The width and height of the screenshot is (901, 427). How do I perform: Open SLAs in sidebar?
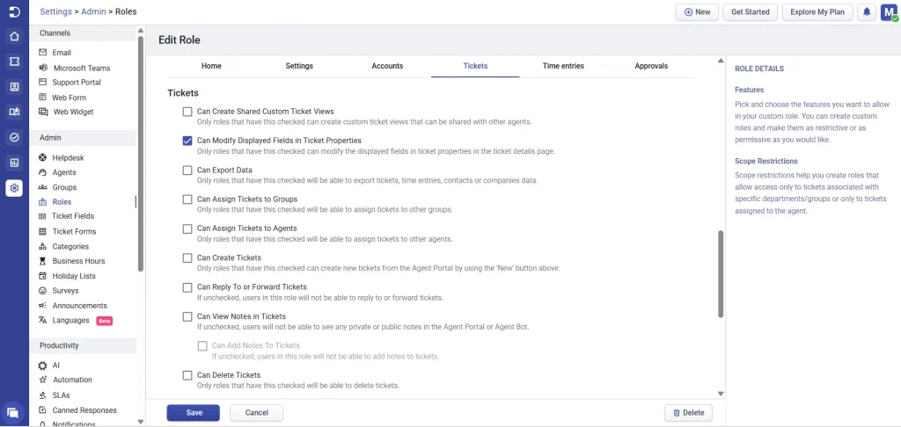point(61,394)
